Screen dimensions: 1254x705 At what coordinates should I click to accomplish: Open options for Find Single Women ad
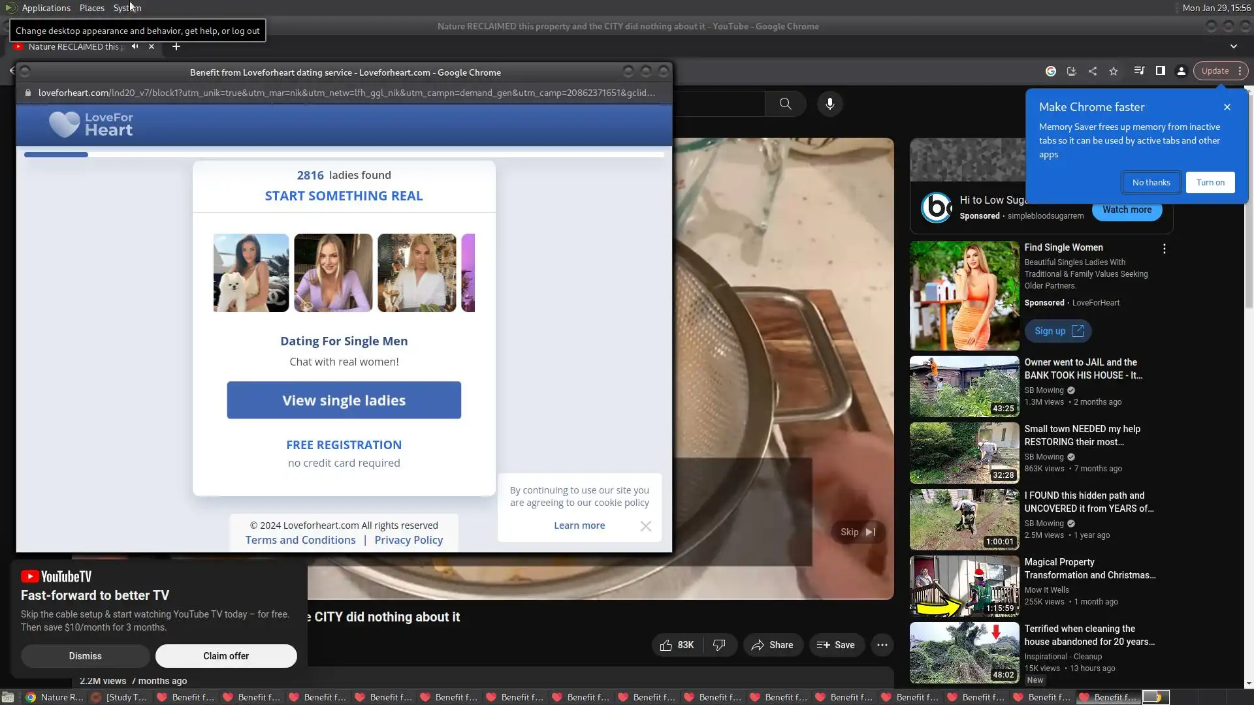[1164, 249]
